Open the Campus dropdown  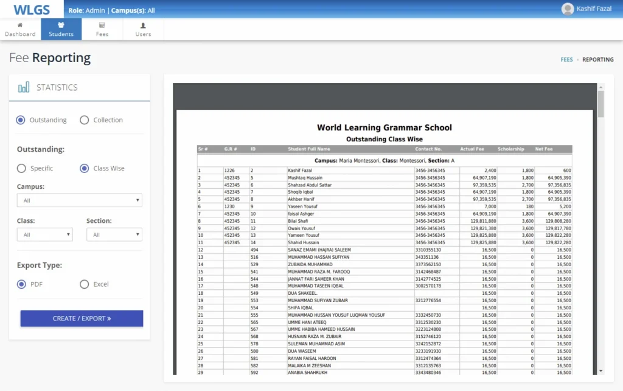[79, 200]
